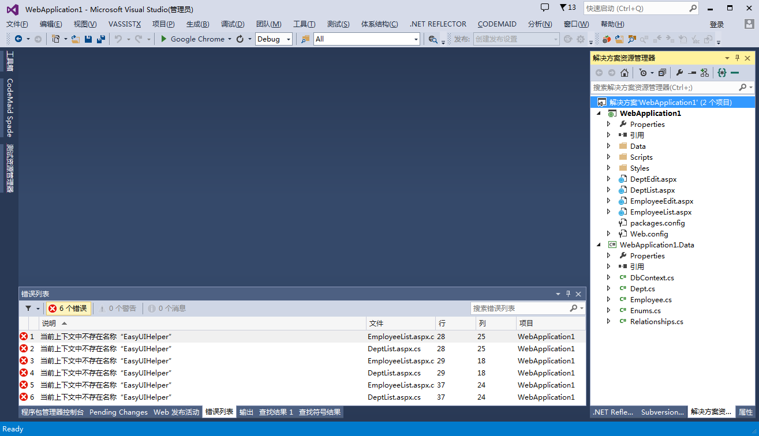This screenshot has width=759, height=436.
Task: Switch to the Subversion panel tab
Action: click(662, 412)
